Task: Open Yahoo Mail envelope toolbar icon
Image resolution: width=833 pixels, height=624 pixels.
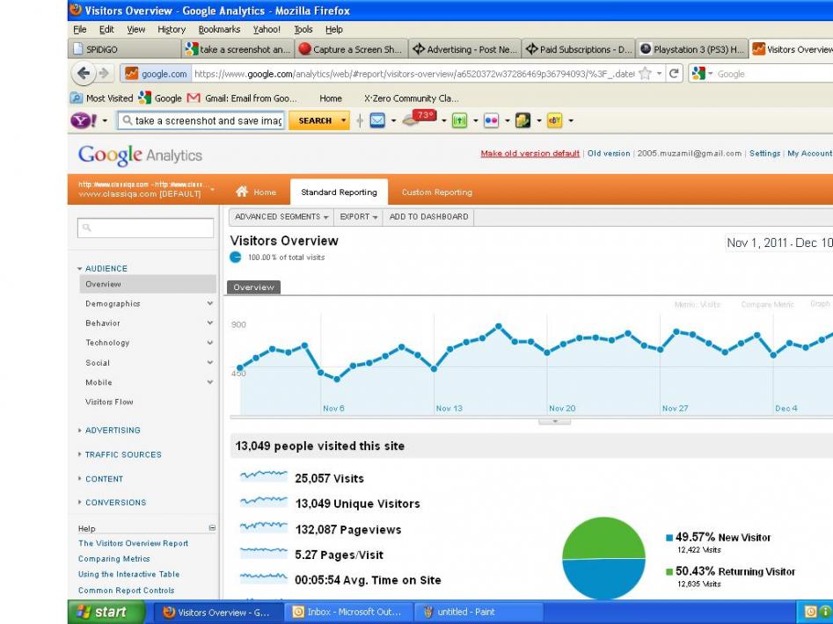Action: click(x=377, y=121)
